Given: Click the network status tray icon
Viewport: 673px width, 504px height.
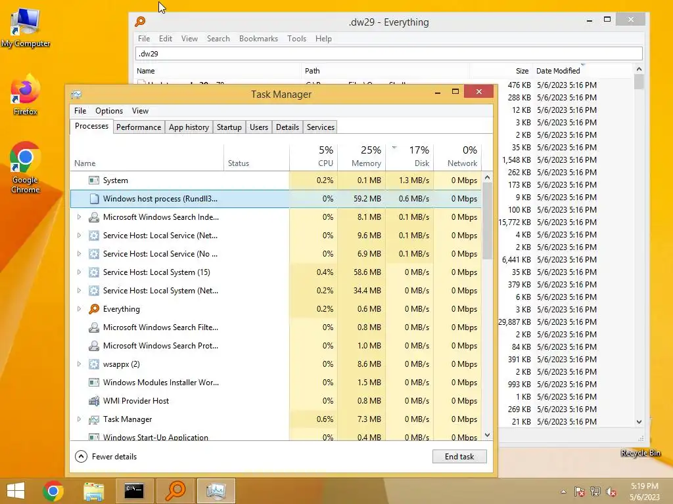Looking at the screenshot, I should pos(595,492).
